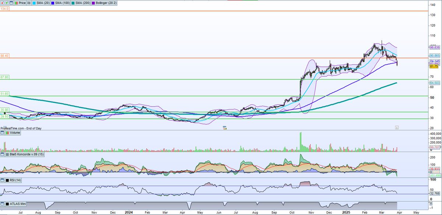Open the ATLAS Mini indicator settings
Viewport: 442px width, 215px height.
(x=16, y=203)
